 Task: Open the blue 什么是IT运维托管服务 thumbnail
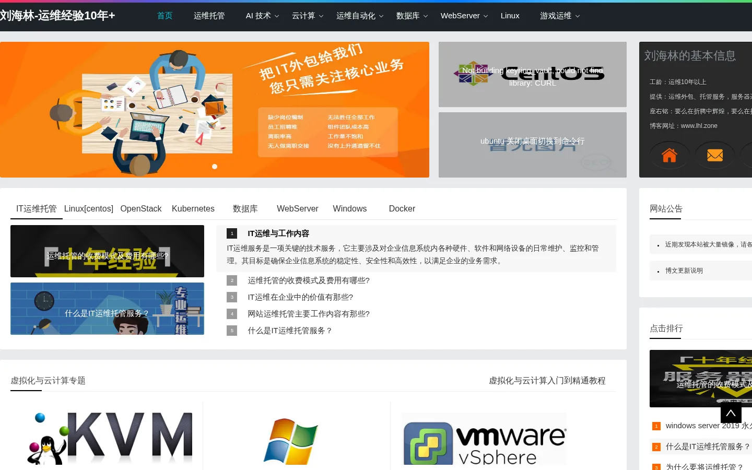(x=107, y=309)
